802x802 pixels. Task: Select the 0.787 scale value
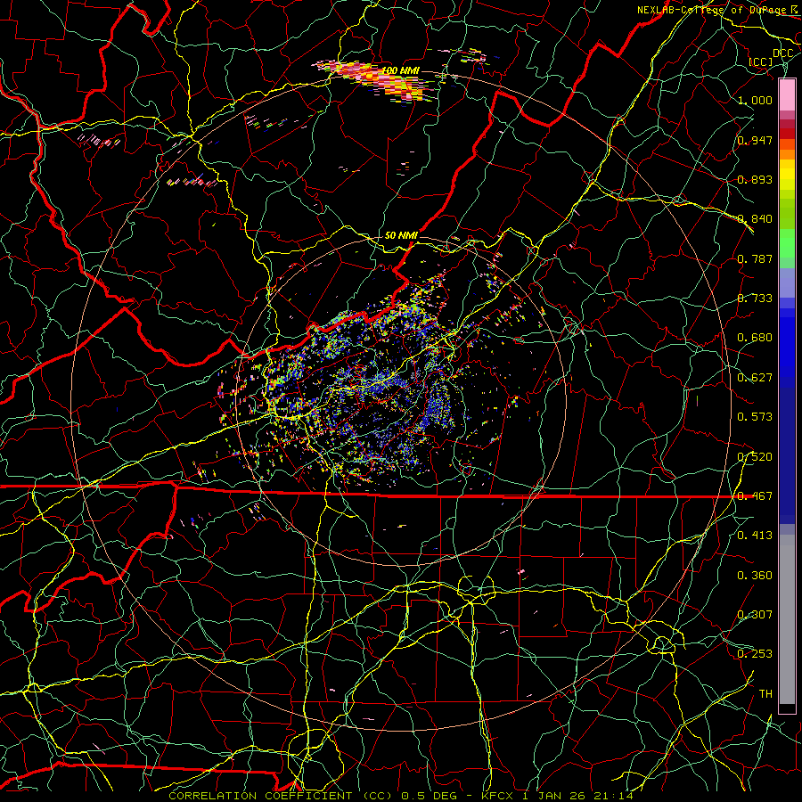(x=755, y=258)
